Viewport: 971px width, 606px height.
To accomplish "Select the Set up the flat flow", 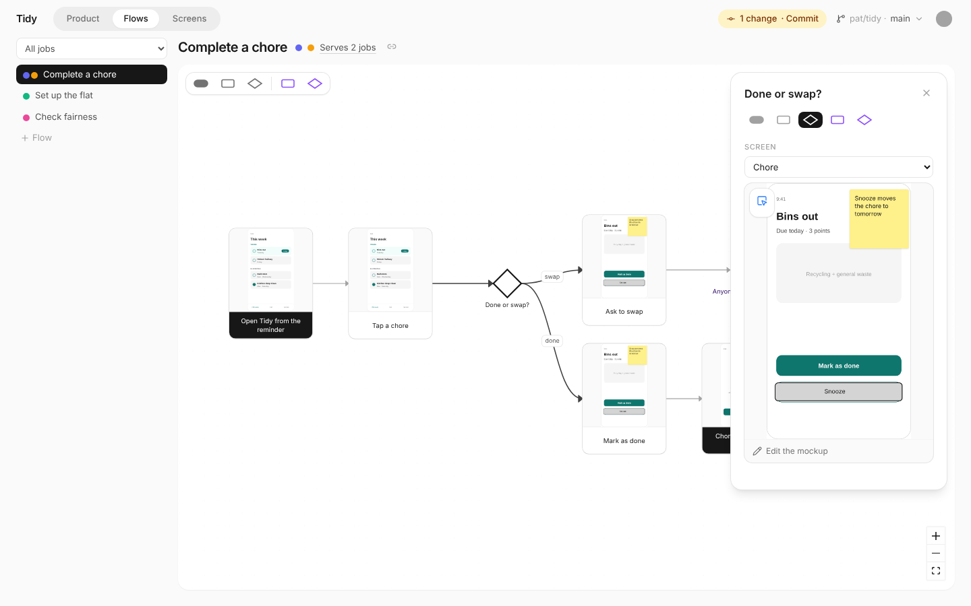I will pos(92,96).
